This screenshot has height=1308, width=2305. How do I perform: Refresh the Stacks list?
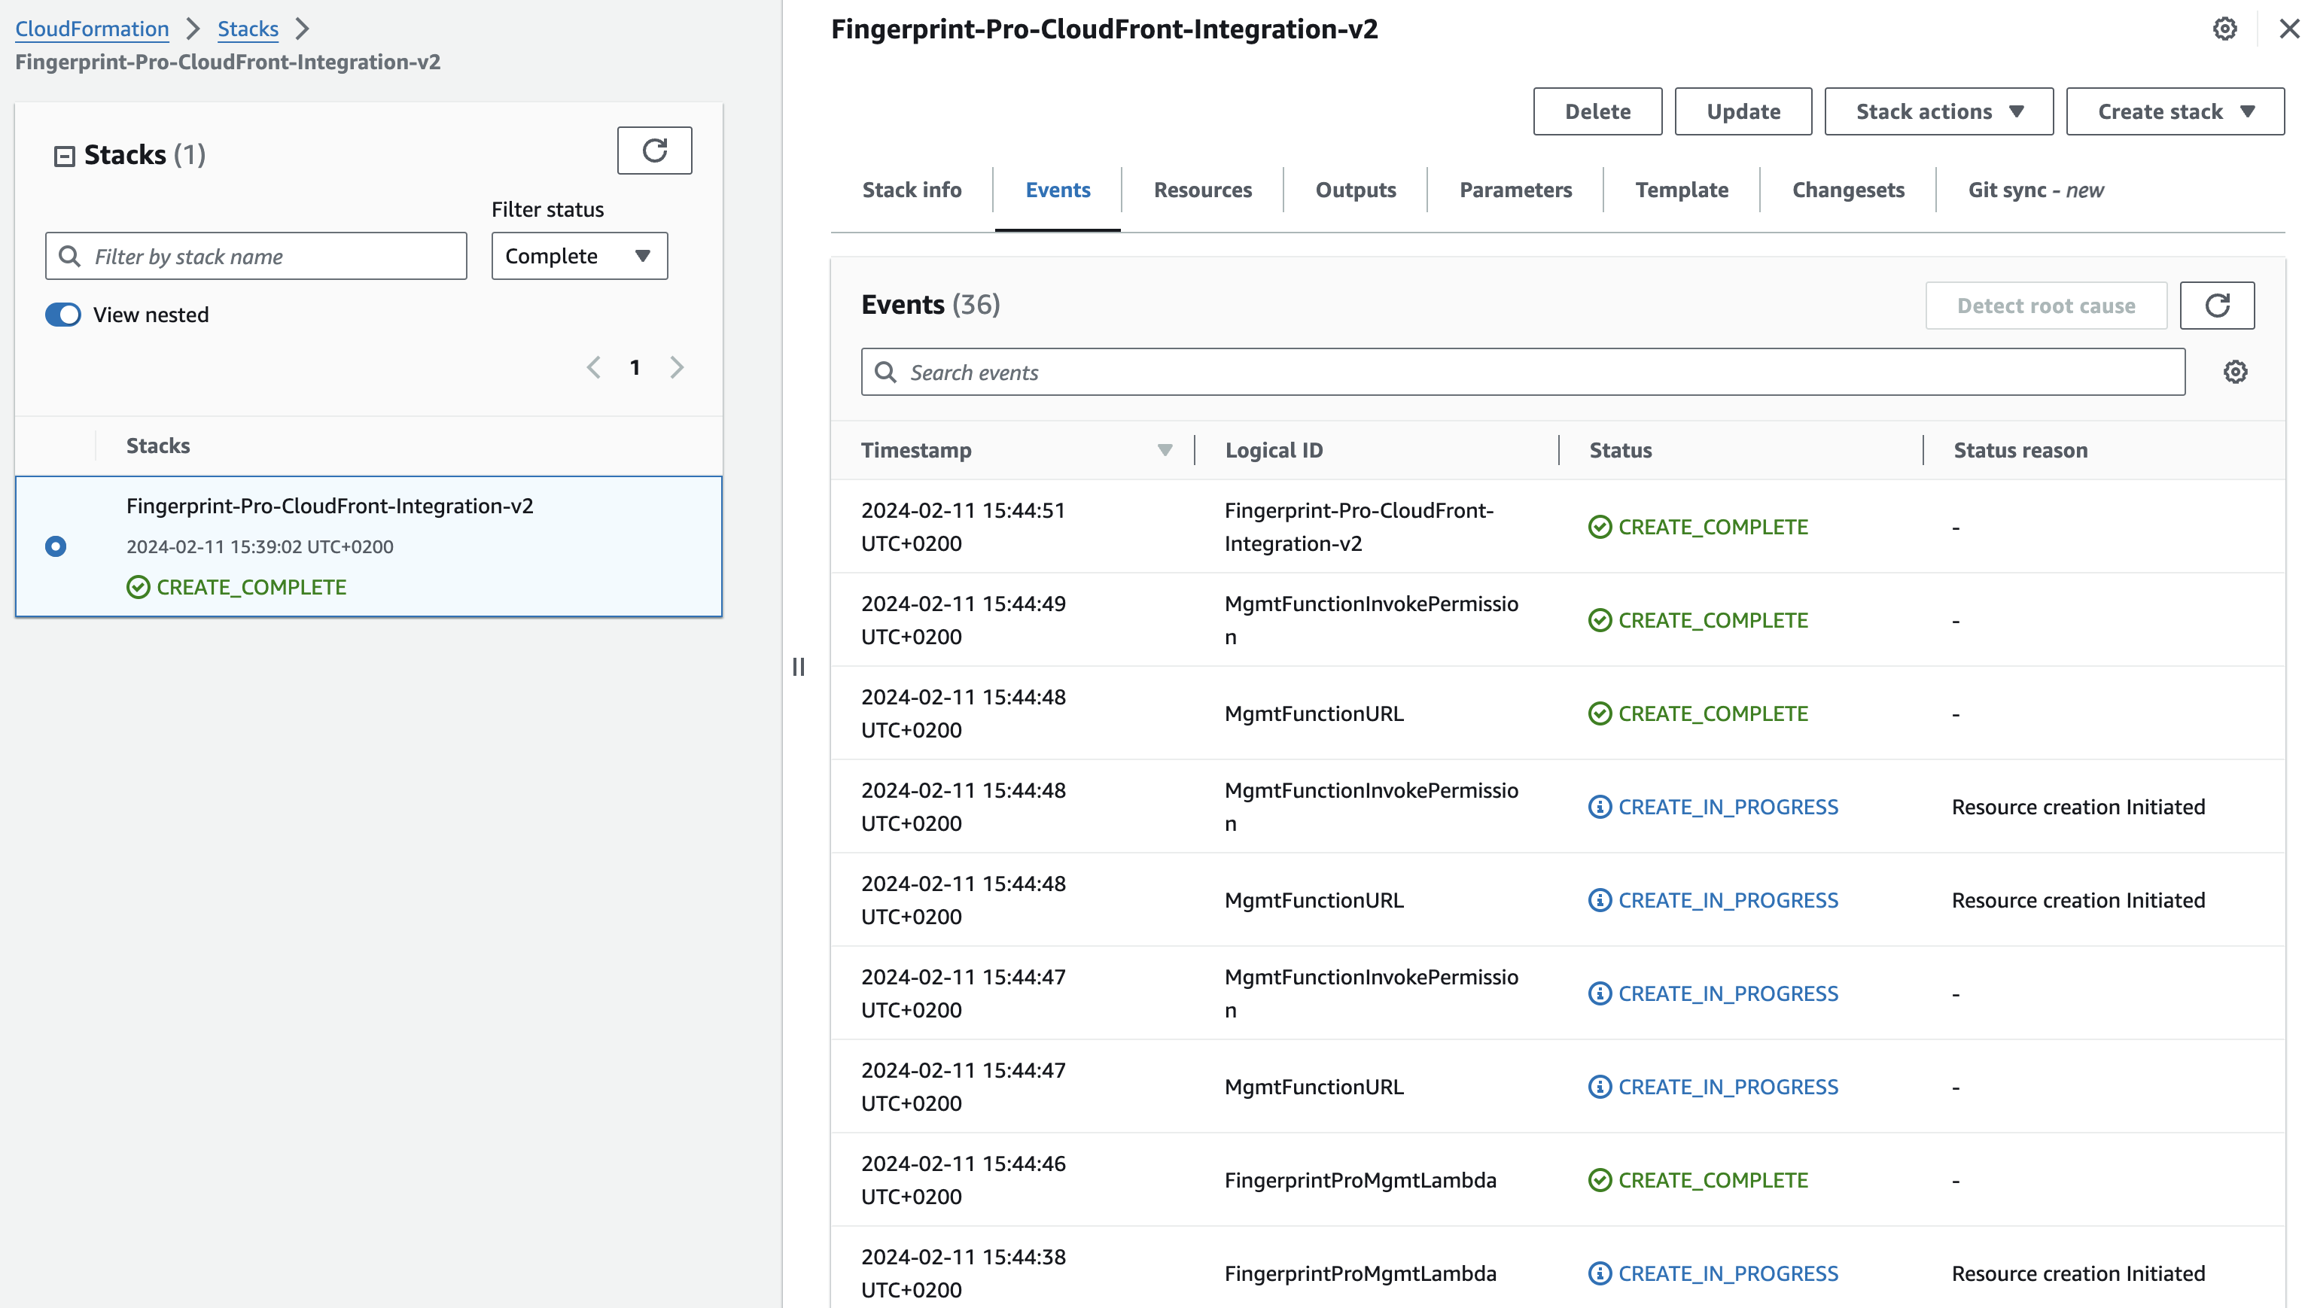[654, 150]
